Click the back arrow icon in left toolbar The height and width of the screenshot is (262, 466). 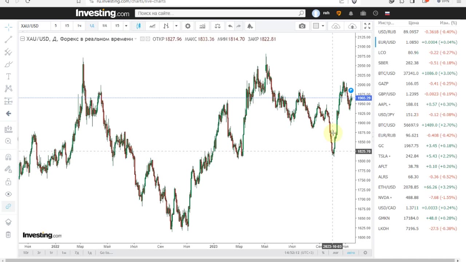[x=8, y=114]
